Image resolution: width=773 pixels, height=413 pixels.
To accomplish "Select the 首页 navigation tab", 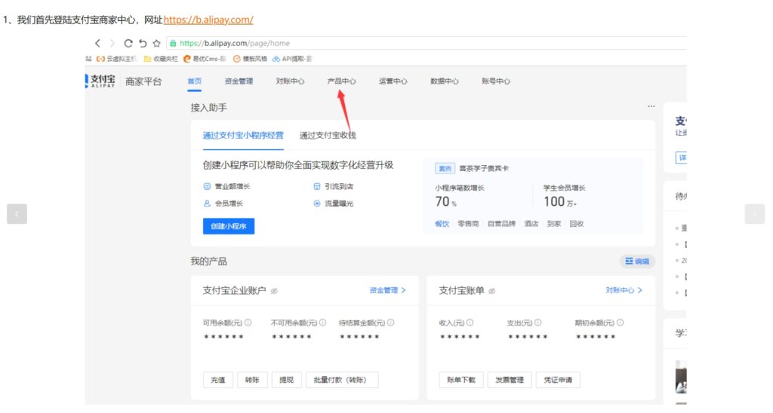I will [x=195, y=81].
